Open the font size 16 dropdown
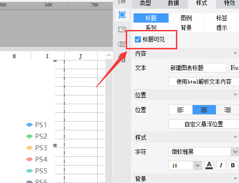This screenshot has height=183, width=239. (x=198, y=165)
